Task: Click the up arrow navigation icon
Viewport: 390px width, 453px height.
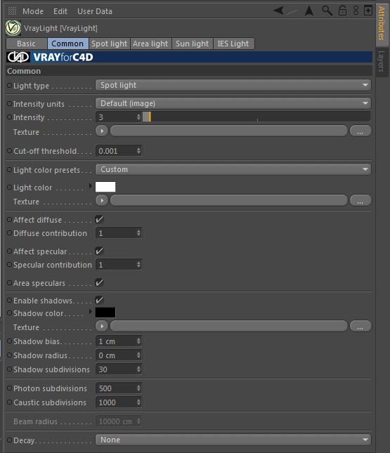Action: click(x=309, y=11)
